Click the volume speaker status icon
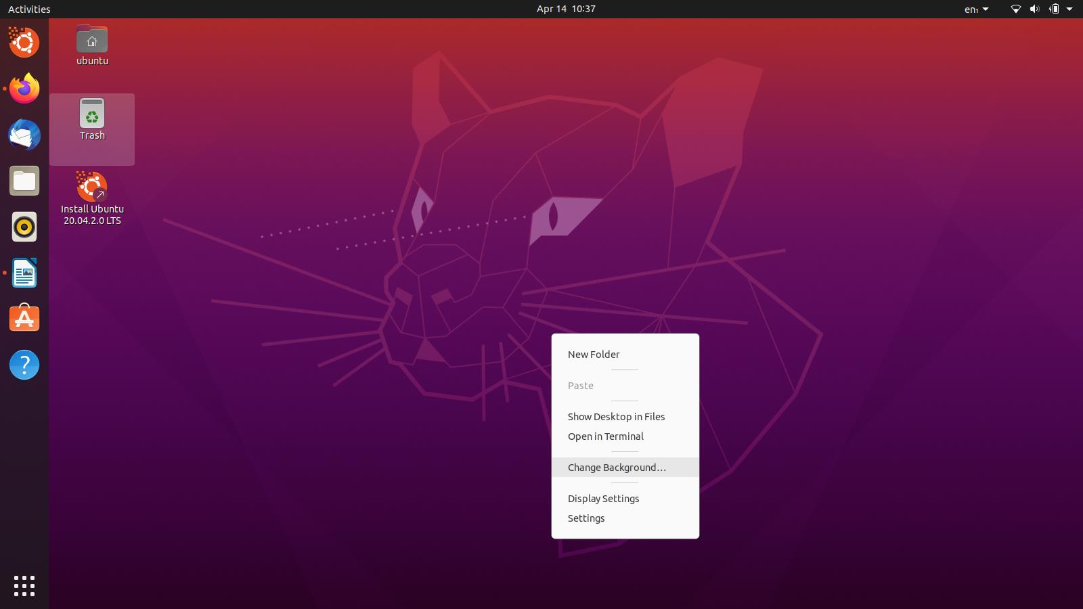Viewport: 1083px width, 609px height. [x=1034, y=9]
